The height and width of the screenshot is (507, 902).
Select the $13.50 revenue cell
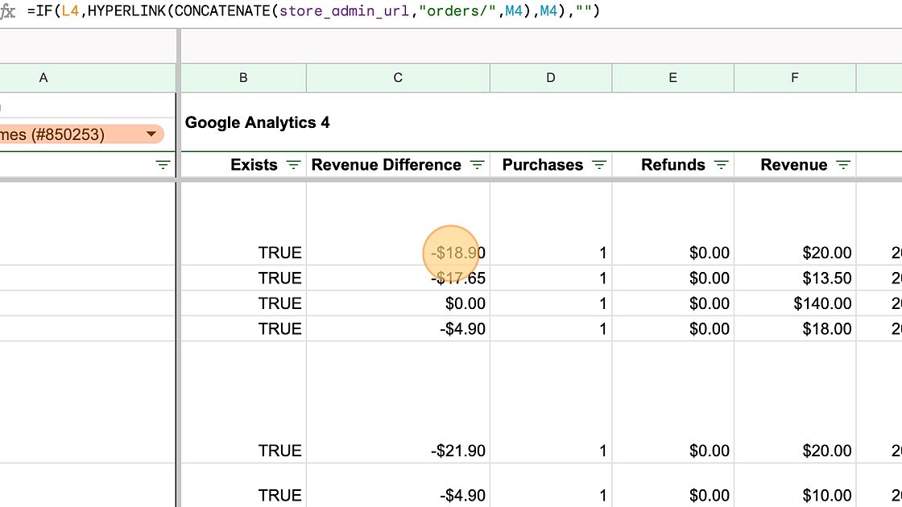coord(795,278)
